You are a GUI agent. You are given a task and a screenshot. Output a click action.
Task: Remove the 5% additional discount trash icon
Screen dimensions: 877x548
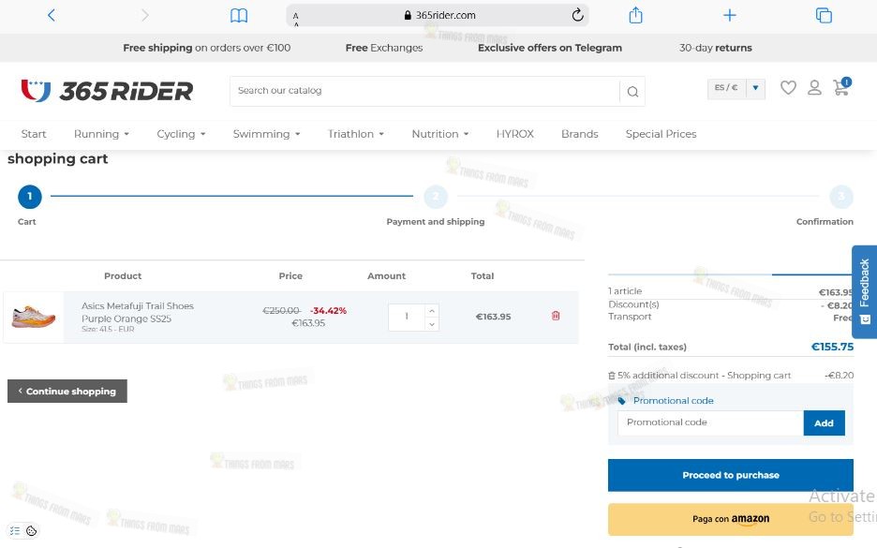pos(612,376)
